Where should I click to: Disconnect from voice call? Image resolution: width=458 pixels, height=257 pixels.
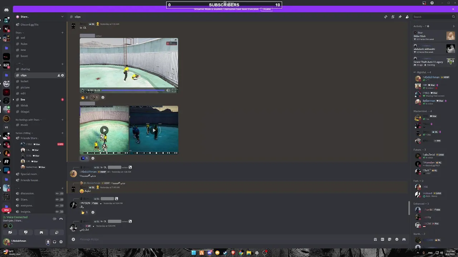coord(61,219)
